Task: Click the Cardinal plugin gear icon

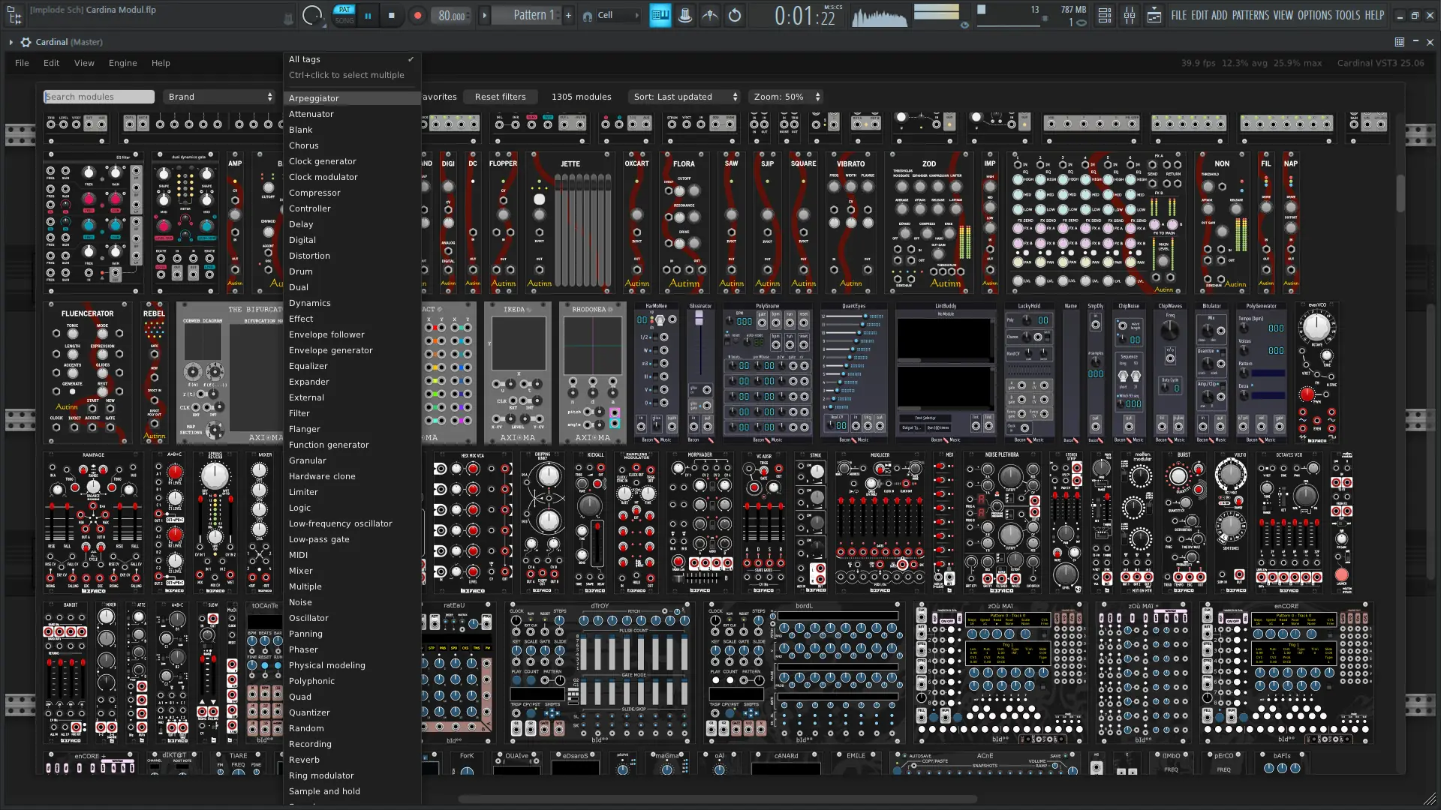Action: [x=26, y=42]
